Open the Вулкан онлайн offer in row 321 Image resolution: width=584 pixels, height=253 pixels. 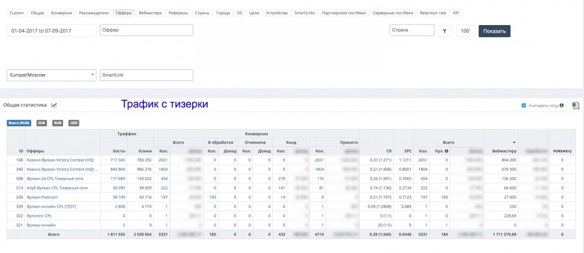[x=41, y=225]
